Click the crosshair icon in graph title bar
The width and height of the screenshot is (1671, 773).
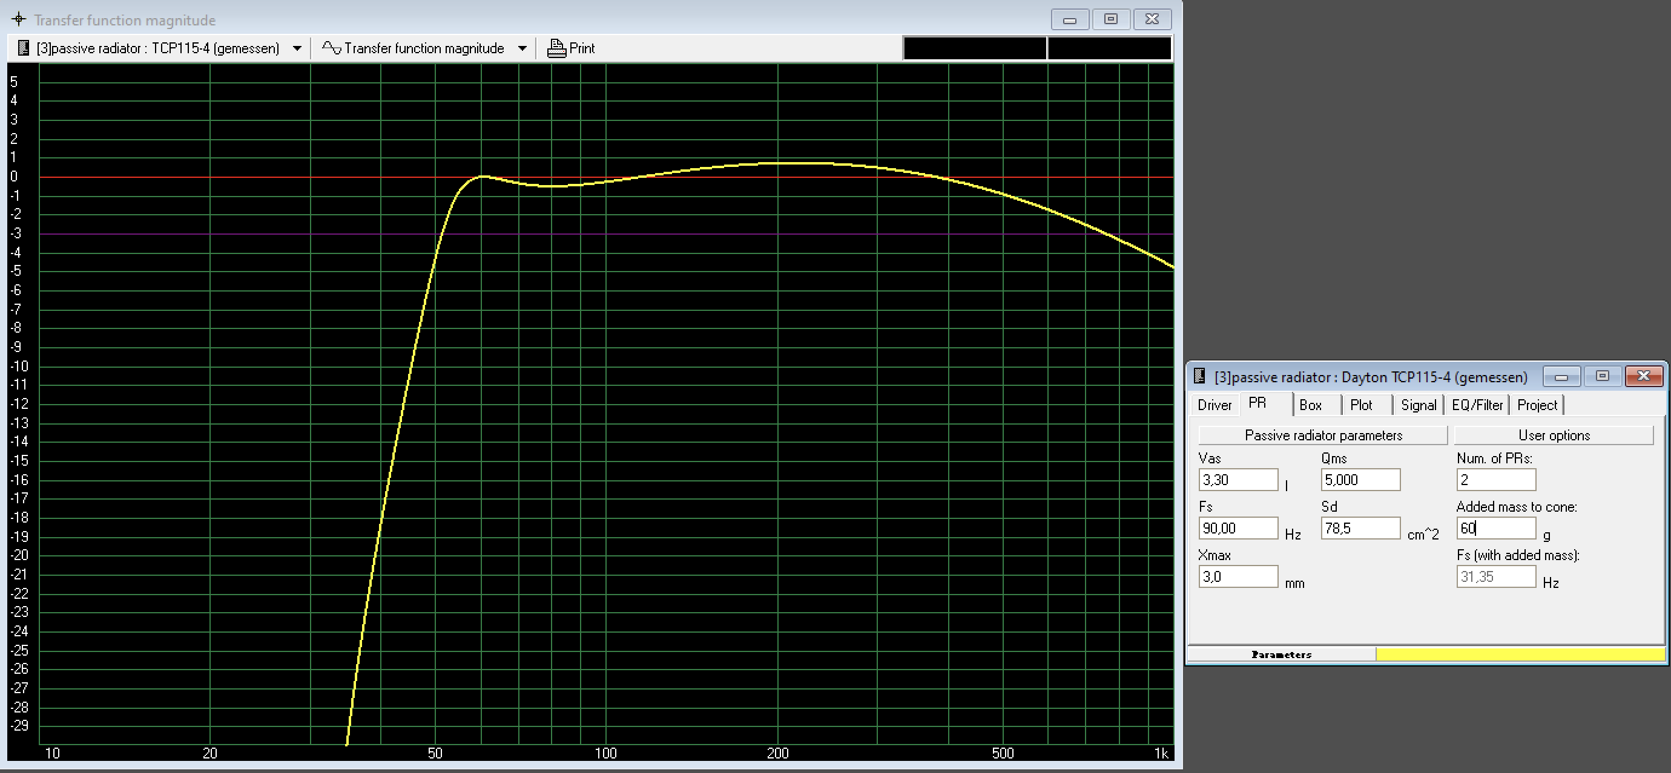click(x=19, y=19)
